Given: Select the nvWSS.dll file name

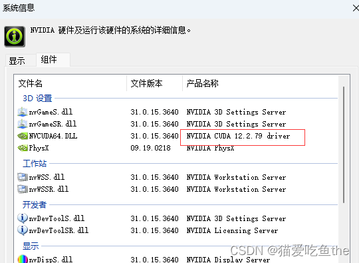Looking at the screenshot, I should (47, 177).
